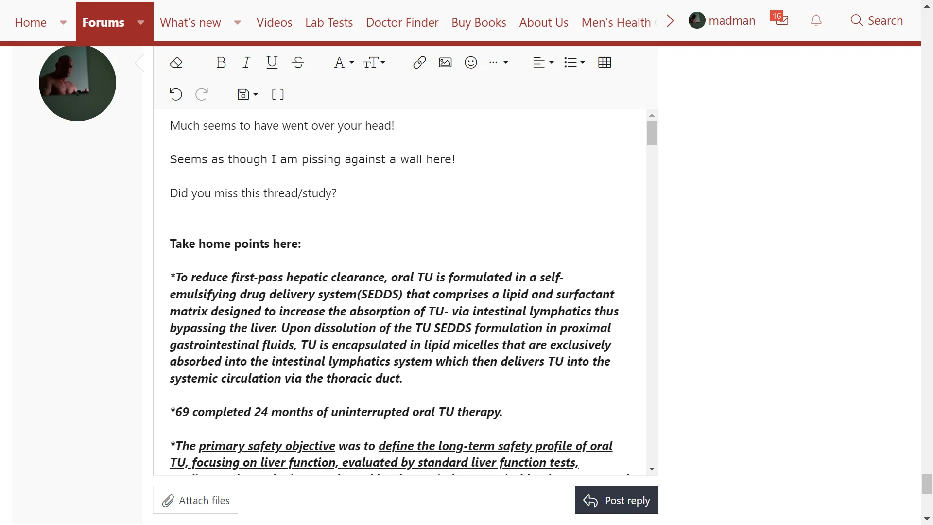Open Doctor Finder page
Image resolution: width=933 pixels, height=525 pixels.
[x=402, y=22]
